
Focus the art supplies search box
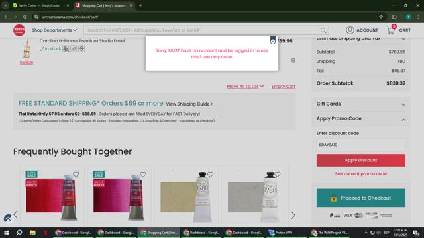click(x=203, y=30)
